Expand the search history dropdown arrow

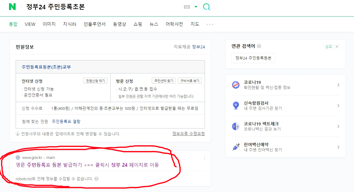(196, 7)
